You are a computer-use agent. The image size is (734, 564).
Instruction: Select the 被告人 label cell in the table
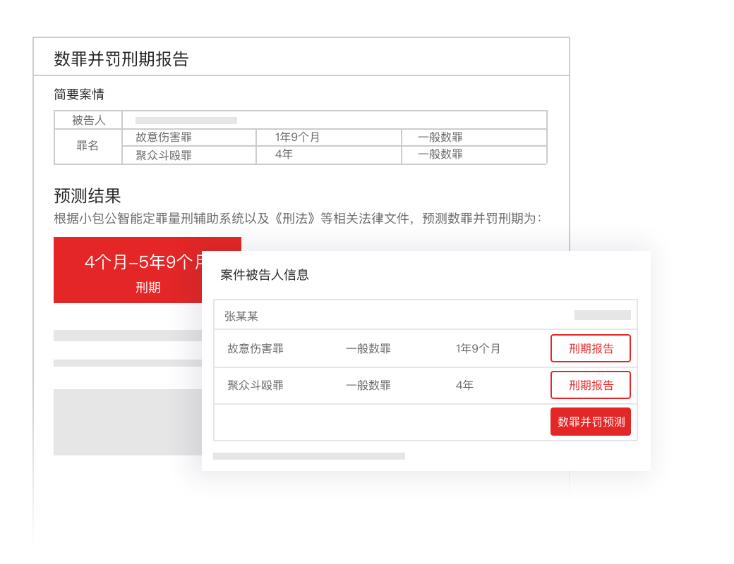click(88, 121)
